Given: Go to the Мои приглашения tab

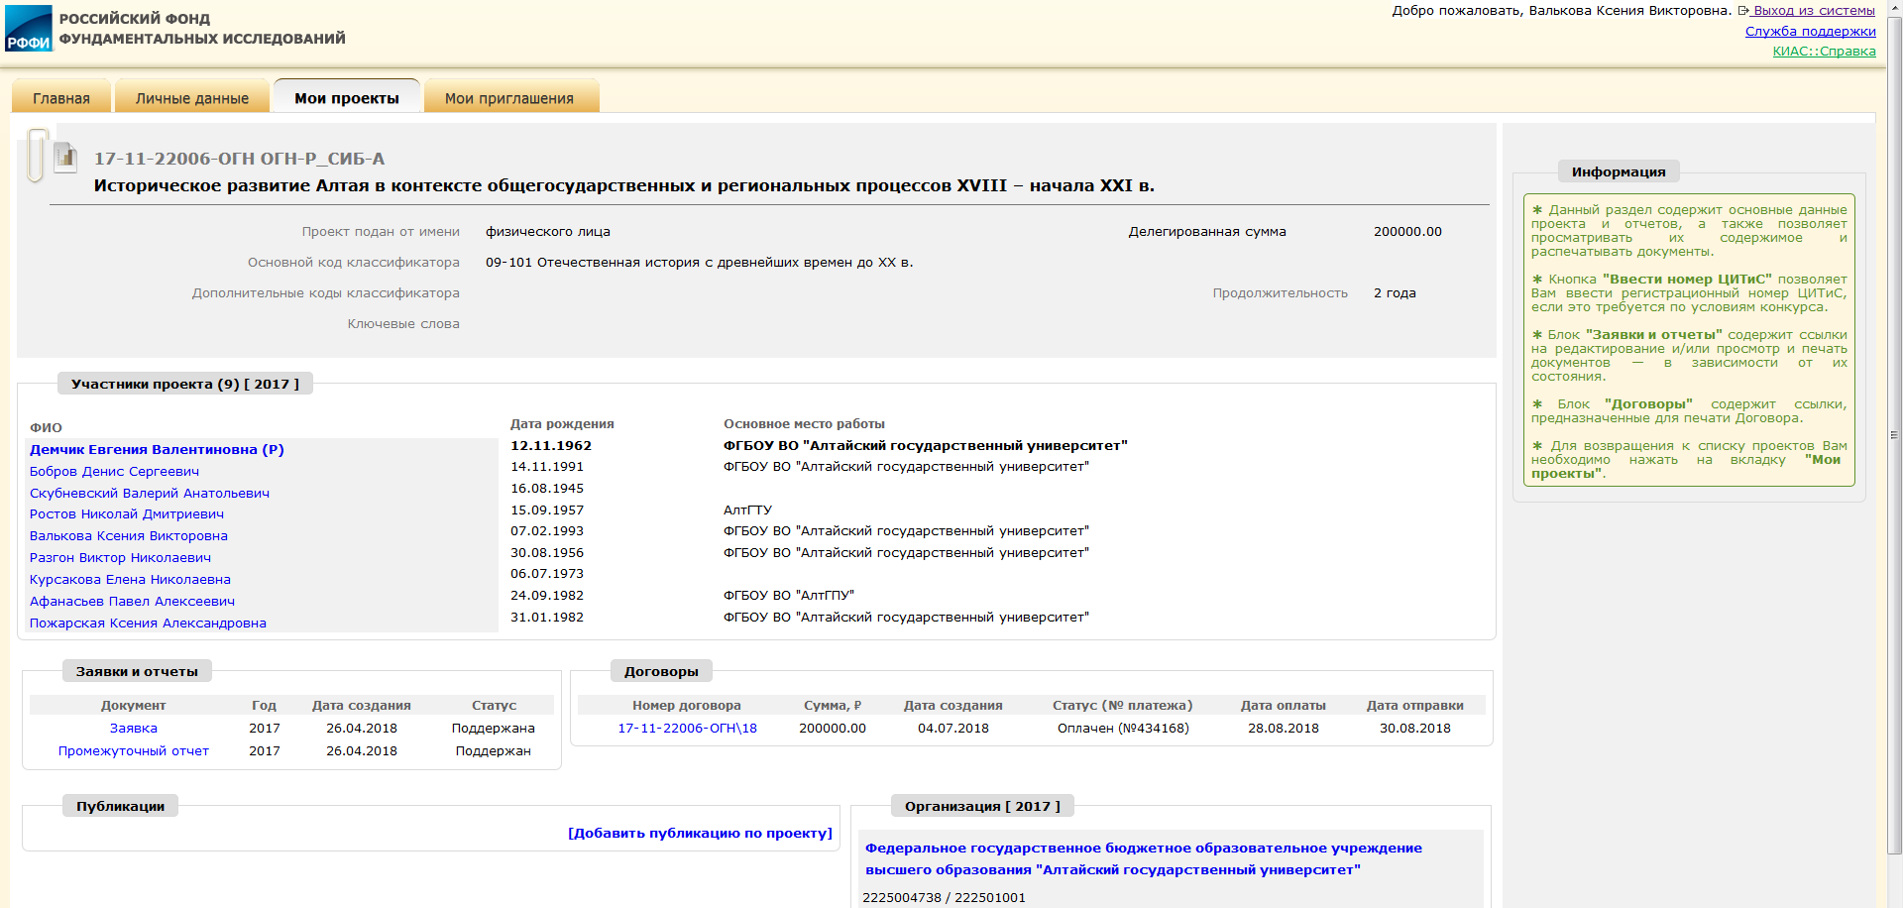Looking at the screenshot, I should pos(509,98).
